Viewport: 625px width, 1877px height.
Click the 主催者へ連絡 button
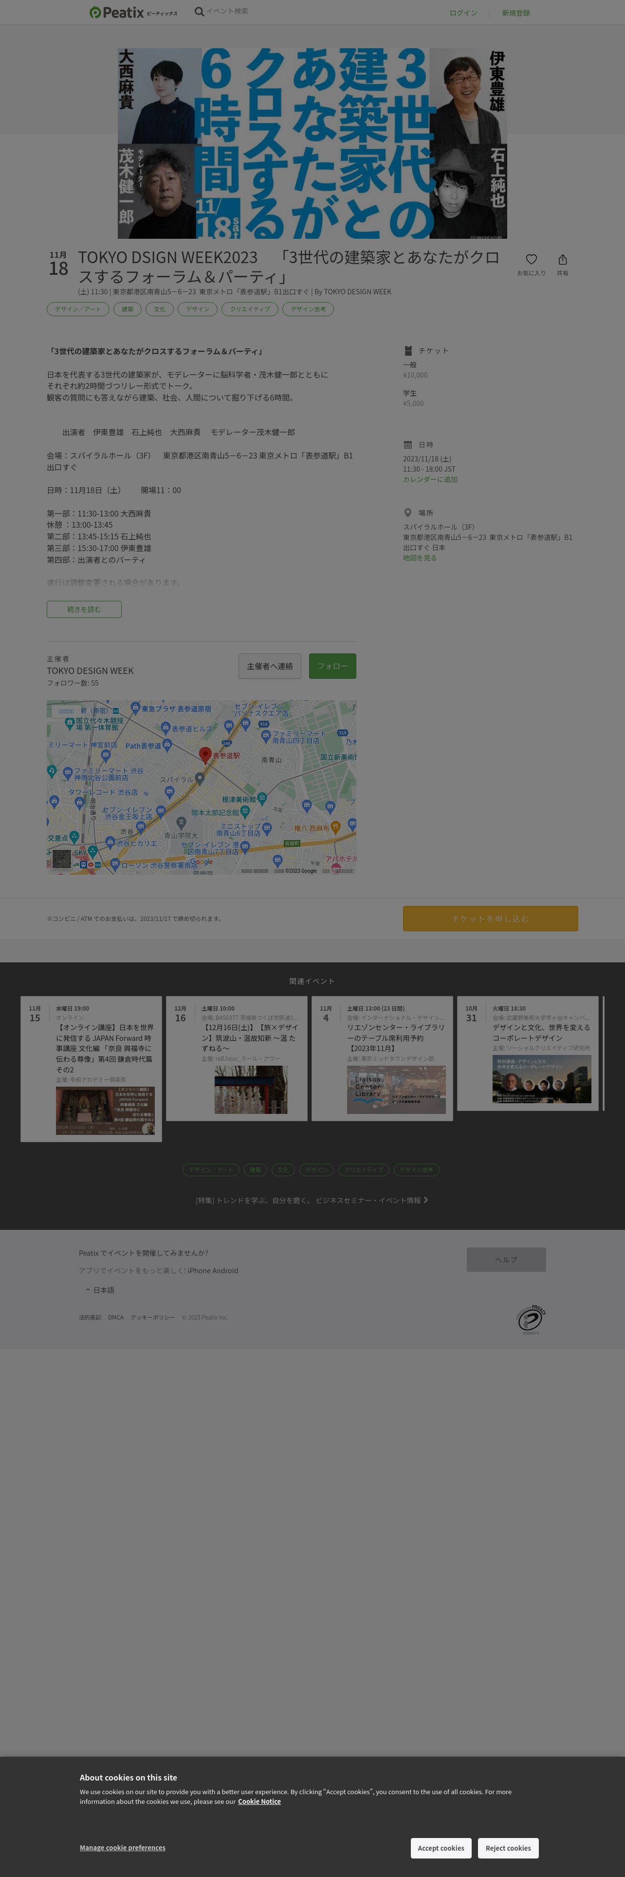[270, 666]
